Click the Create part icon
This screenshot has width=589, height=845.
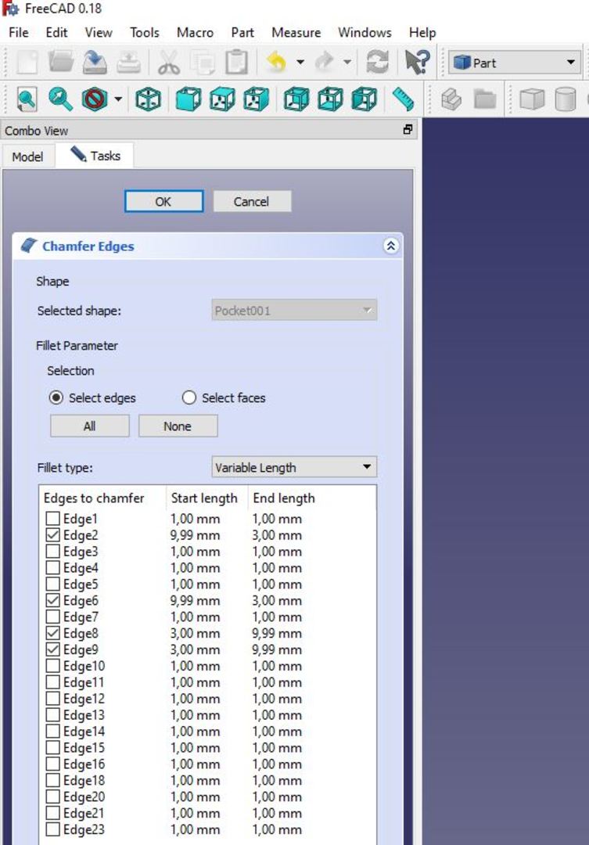coord(451,99)
